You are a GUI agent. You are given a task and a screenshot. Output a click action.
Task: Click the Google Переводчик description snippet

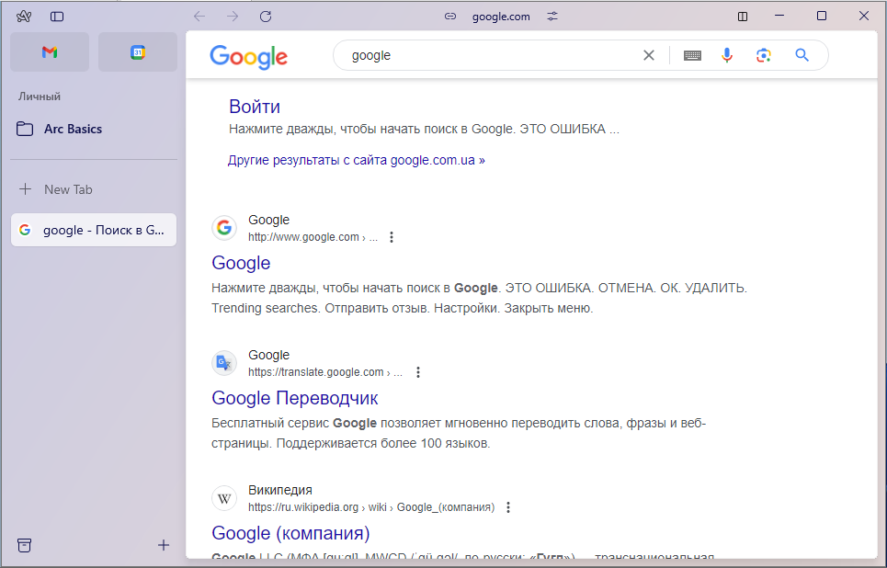pos(459,433)
